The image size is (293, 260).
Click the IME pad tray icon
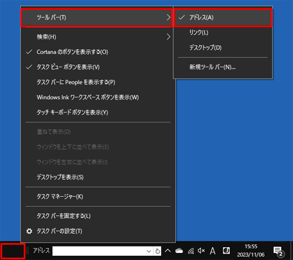[226, 251]
